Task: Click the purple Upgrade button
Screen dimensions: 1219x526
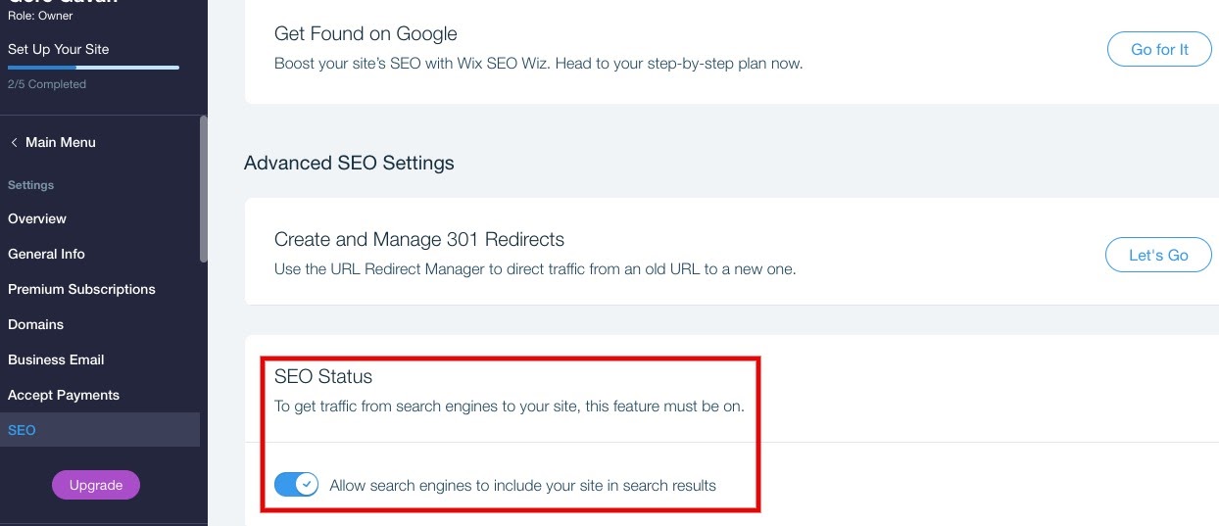Action: coord(96,485)
